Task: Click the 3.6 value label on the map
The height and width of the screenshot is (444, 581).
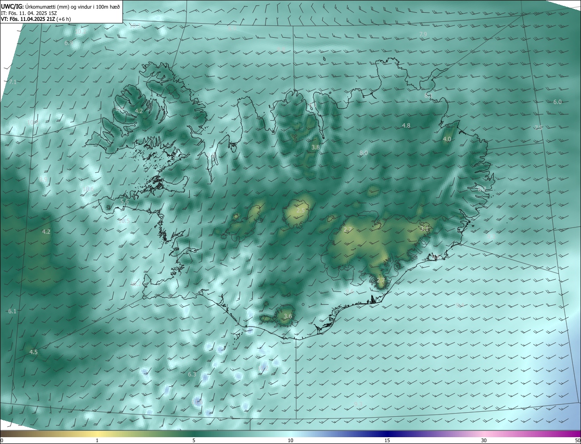Action: click(x=288, y=316)
